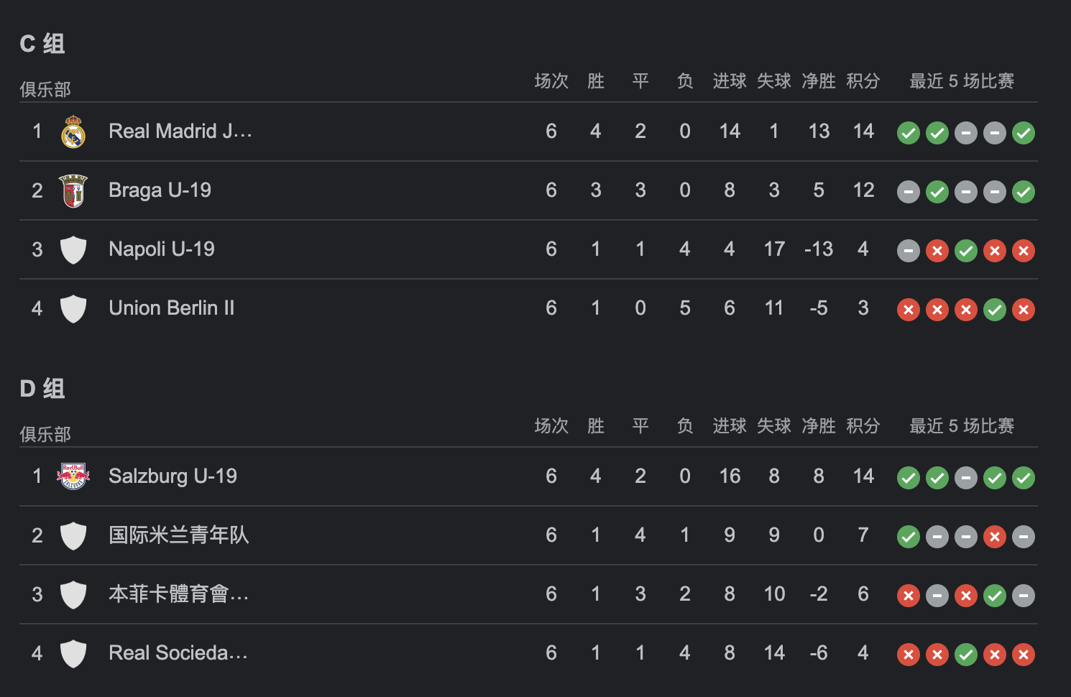Click Union Berlin II's green win icon
This screenshot has width=1071, height=697.
click(995, 310)
